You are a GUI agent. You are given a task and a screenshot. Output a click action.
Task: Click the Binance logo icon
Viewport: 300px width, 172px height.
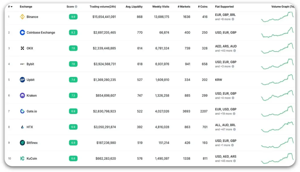point(22,17)
